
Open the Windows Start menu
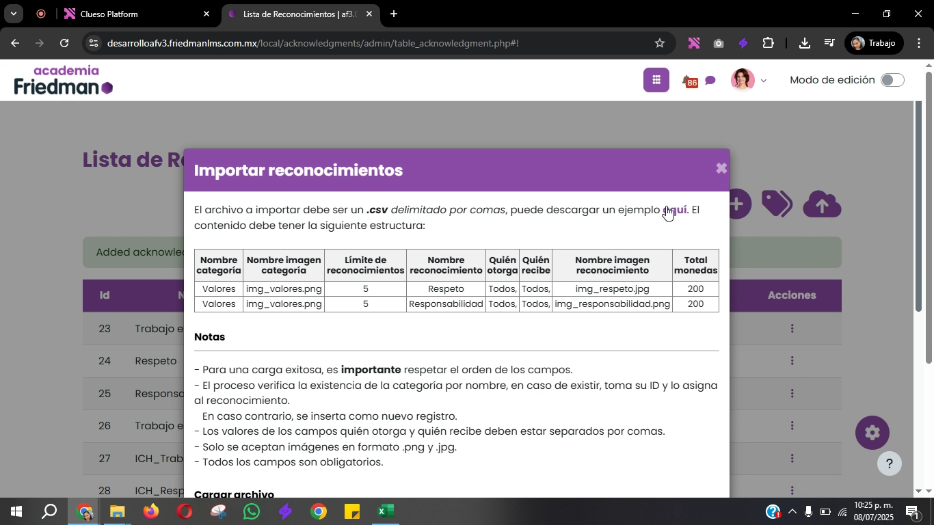16,511
